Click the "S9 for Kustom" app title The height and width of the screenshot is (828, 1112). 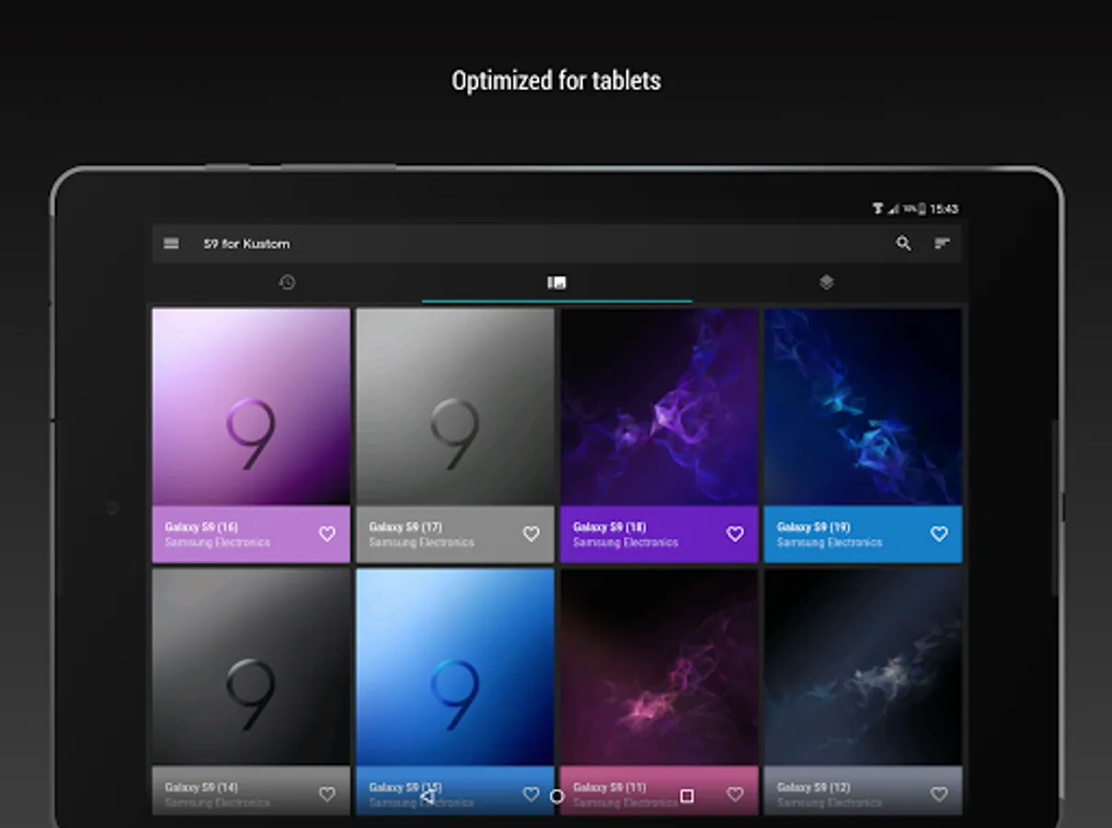point(246,244)
